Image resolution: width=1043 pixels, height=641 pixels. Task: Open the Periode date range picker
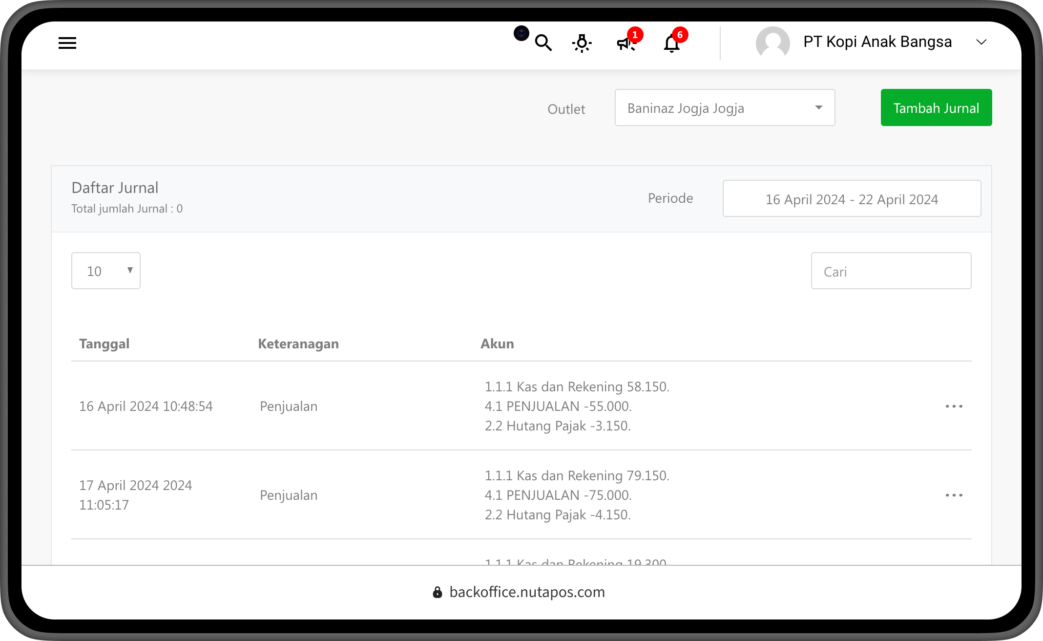click(852, 199)
